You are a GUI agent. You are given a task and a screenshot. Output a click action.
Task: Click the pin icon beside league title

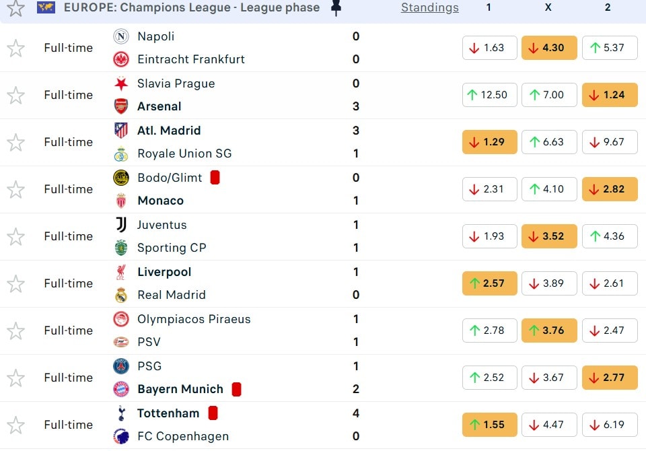click(336, 8)
